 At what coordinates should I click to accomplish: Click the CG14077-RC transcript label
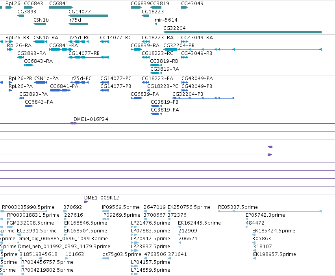point(116,38)
